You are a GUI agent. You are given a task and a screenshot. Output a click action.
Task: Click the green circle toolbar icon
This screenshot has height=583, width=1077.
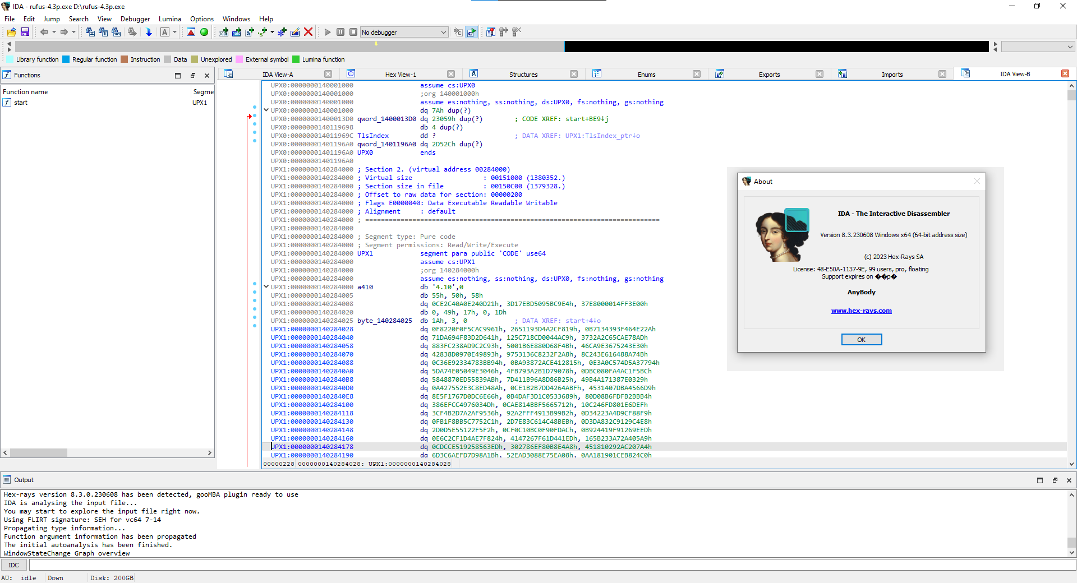click(204, 32)
